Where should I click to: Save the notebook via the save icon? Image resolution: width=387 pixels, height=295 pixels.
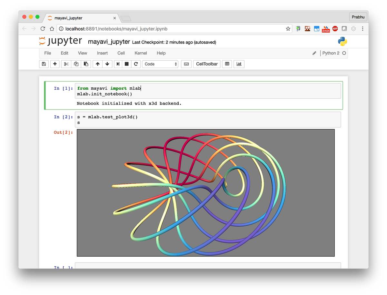(44, 64)
